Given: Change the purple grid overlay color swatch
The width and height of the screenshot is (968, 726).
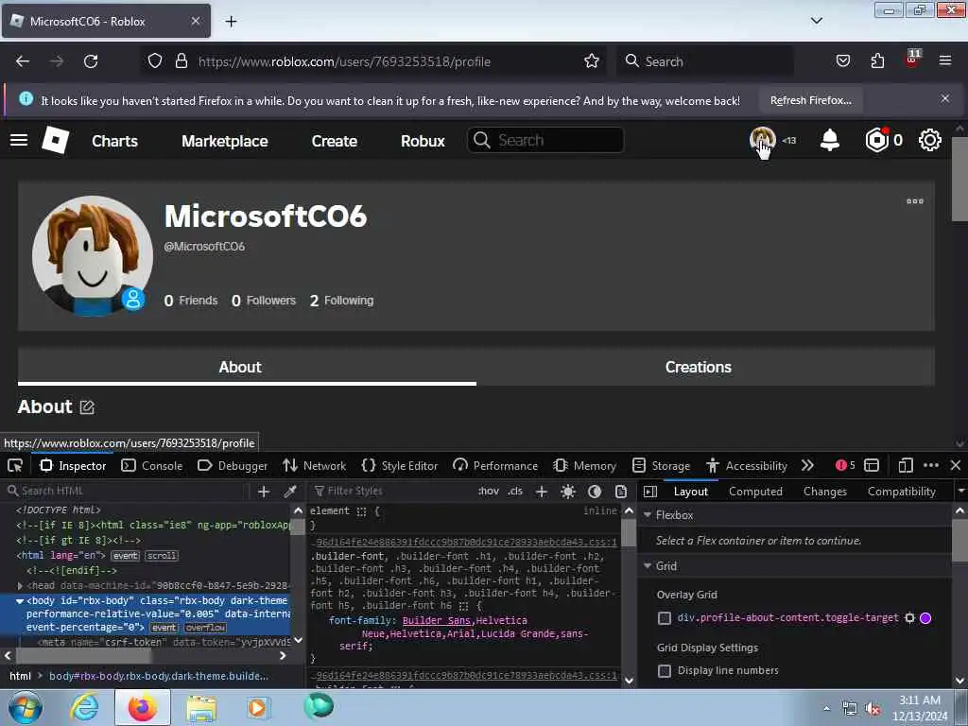Looking at the screenshot, I should pyautogui.click(x=925, y=618).
